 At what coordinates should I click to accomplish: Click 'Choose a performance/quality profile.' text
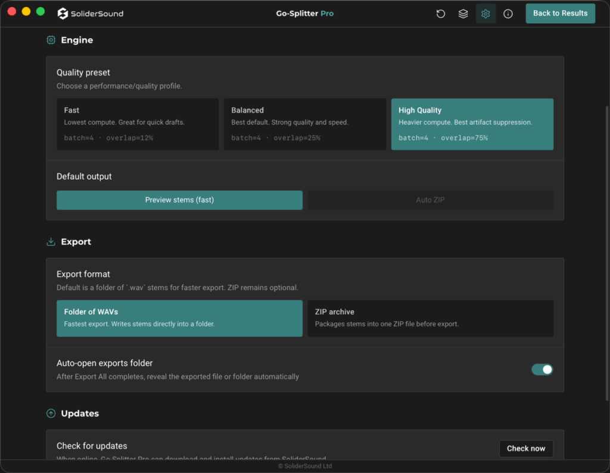119,86
